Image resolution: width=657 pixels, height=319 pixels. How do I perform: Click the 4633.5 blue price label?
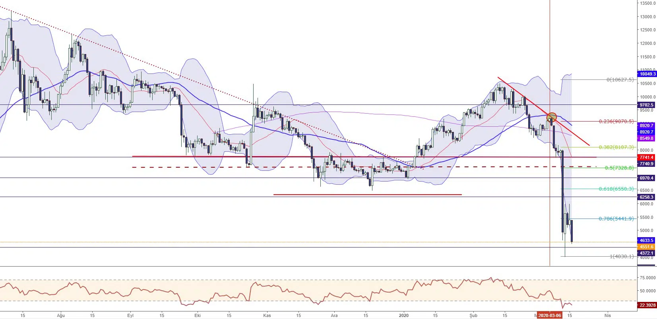click(646, 240)
